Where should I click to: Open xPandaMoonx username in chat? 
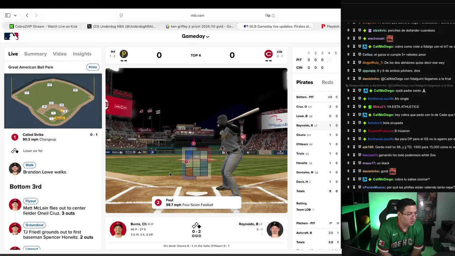tap(374, 187)
